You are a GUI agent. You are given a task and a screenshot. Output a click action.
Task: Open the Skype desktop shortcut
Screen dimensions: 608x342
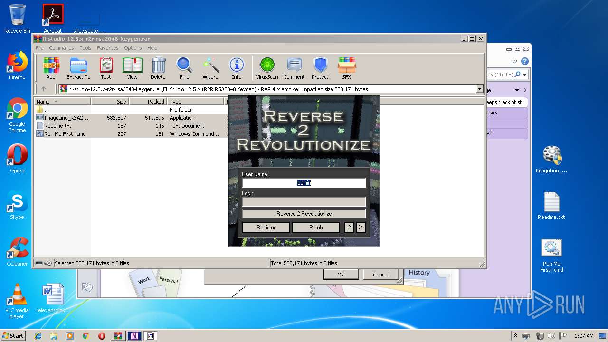point(17,206)
